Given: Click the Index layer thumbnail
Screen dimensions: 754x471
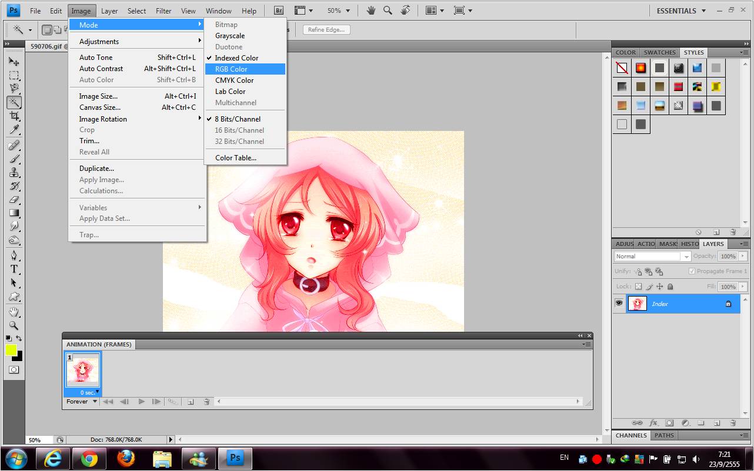Looking at the screenshot, I should pyautogui.click(x=637, y=304).
